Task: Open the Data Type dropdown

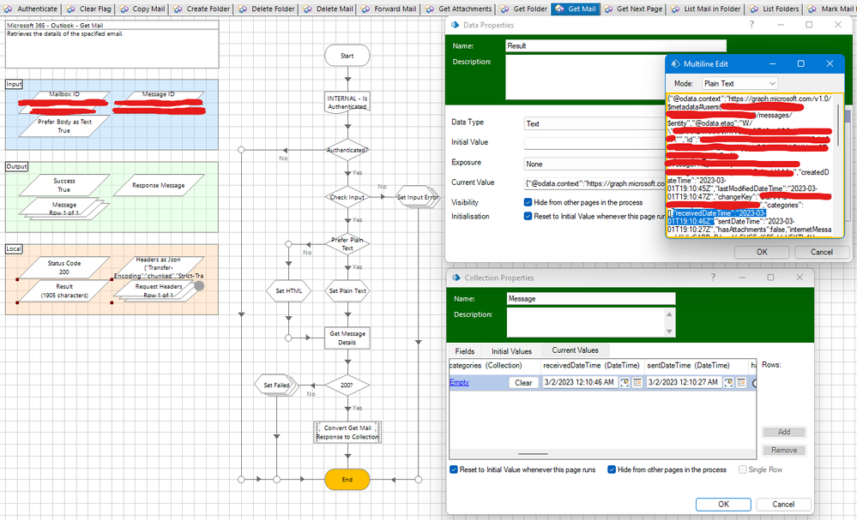Action: [x=594, y=124]
